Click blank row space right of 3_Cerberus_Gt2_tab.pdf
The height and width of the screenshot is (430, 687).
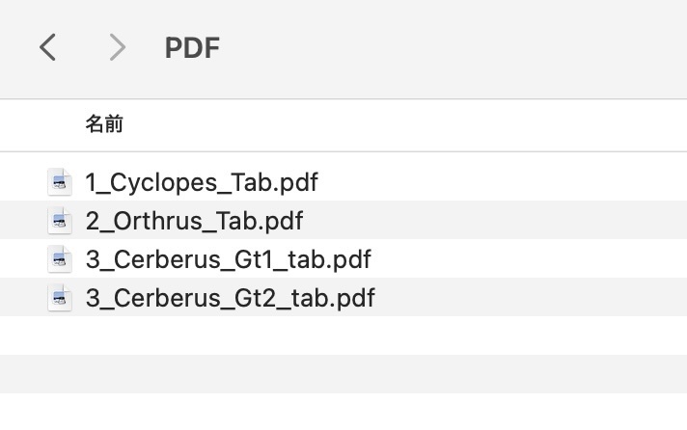click(x=531, y=298)
